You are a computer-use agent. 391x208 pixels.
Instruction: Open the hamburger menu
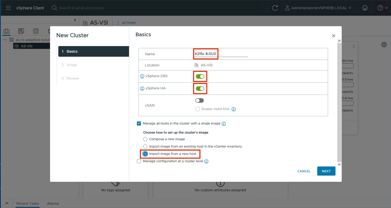click(x=8, y=8)
